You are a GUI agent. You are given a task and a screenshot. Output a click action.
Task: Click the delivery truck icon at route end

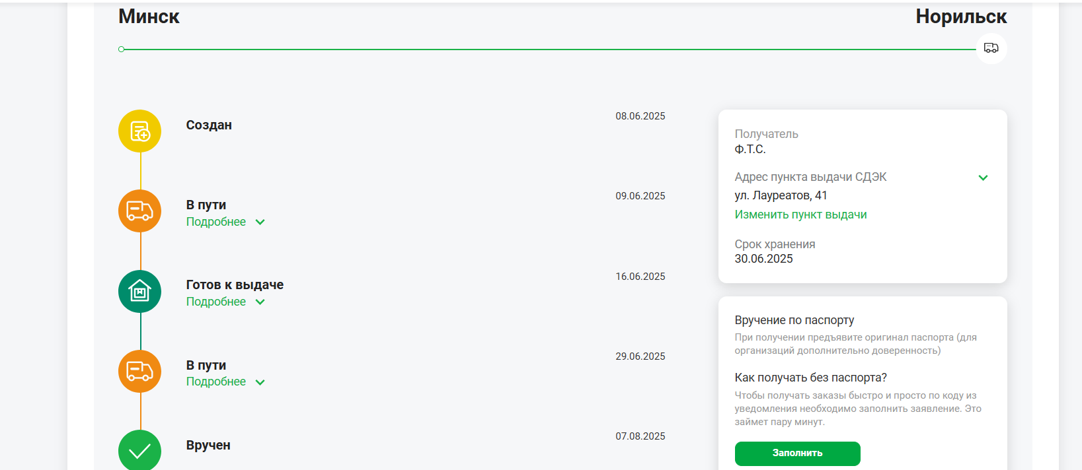991,48
